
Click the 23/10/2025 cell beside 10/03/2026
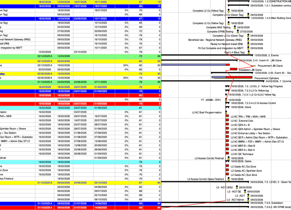80,52
